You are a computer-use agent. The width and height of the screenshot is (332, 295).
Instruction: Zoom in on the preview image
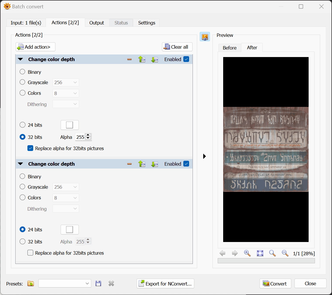pos(247,253)
